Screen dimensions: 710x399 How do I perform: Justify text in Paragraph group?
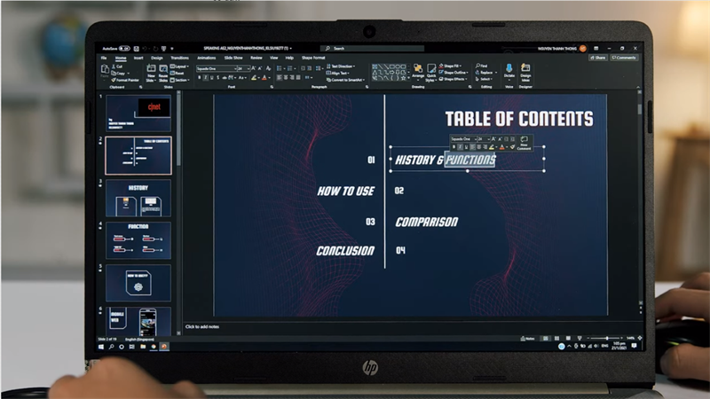(298, 78)
